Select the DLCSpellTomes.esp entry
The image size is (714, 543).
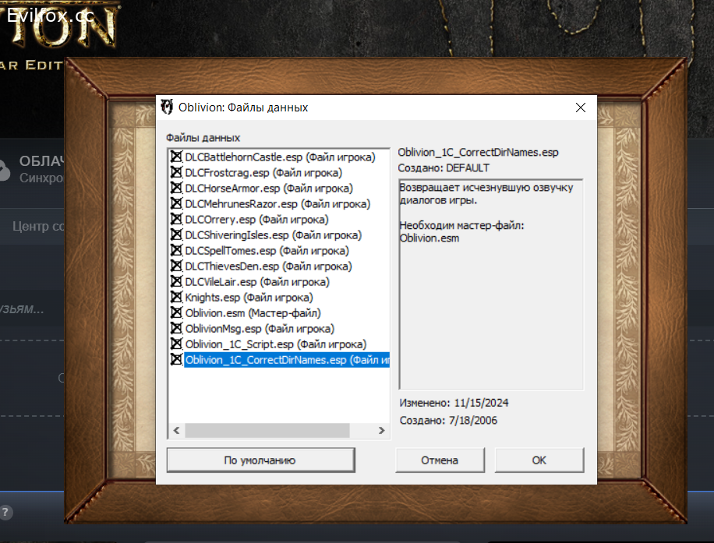pyautogui.click(x=267, y=251)
